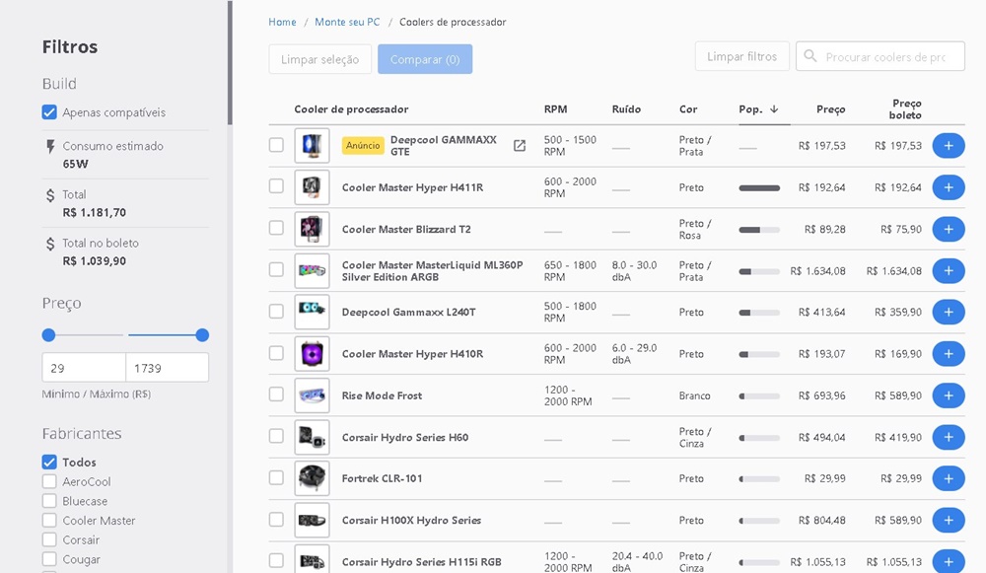Click maximum price field showing 1739
Viewport: 986px width, 573px height.
coord(168,367)
